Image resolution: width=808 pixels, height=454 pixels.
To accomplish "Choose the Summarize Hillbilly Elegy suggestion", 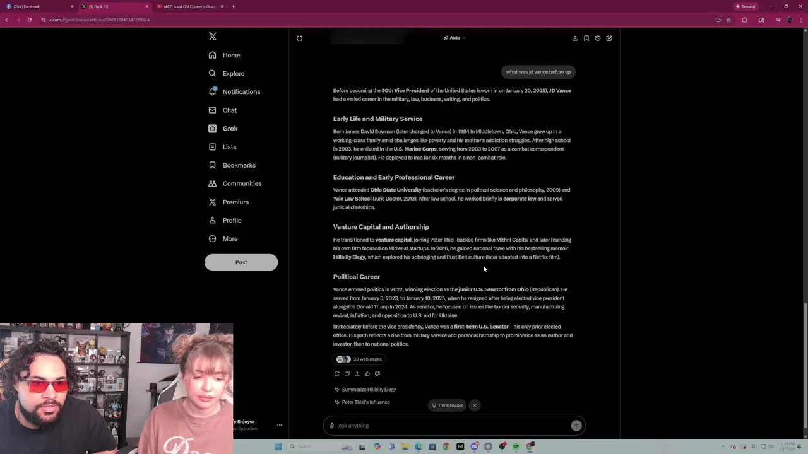I will (365, 390).
